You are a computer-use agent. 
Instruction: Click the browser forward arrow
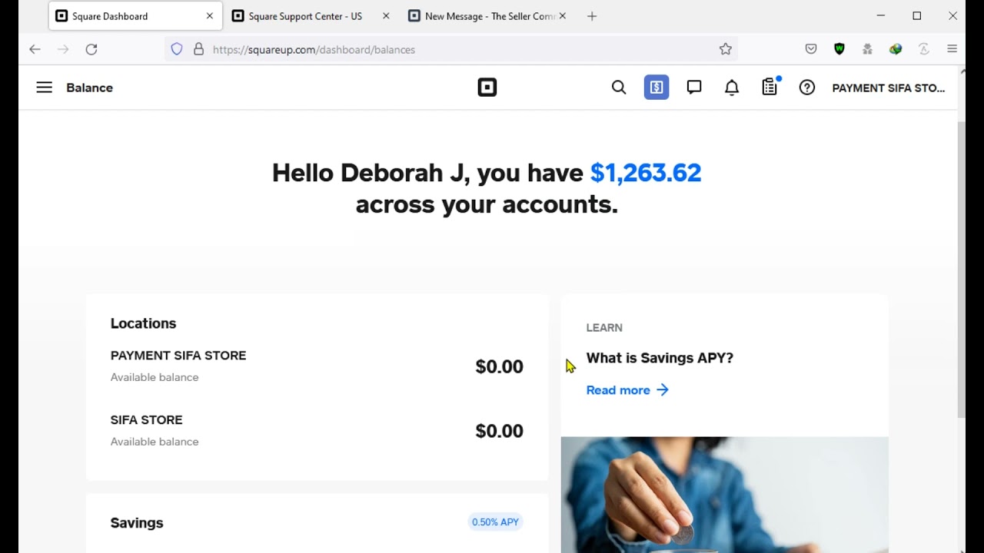tap(63, 49)
